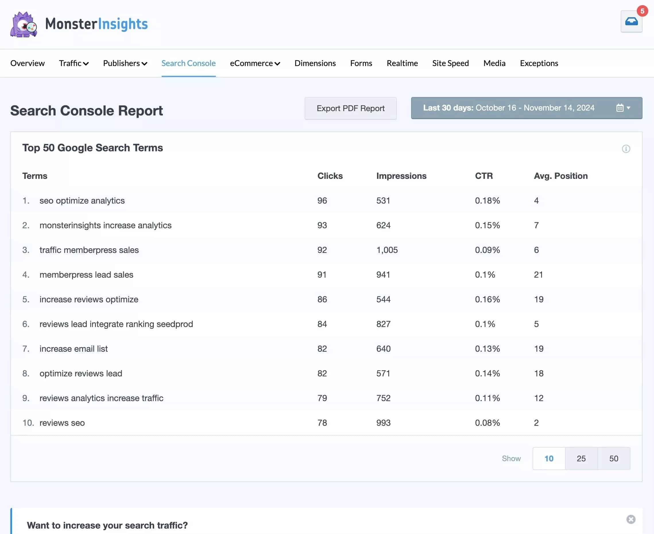The height and width of the screenshot is (534, 654).
Task: Dismiss the search traffic notice
Action: coord(631,519)
